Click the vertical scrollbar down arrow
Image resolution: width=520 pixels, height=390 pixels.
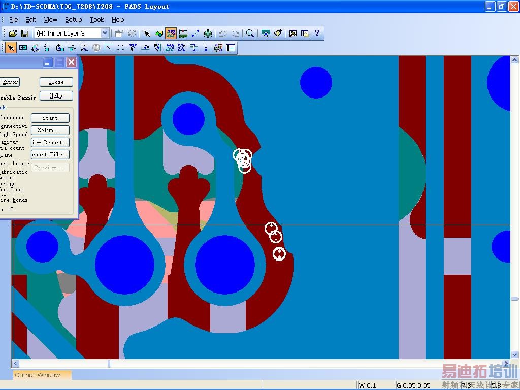point(515,355)
